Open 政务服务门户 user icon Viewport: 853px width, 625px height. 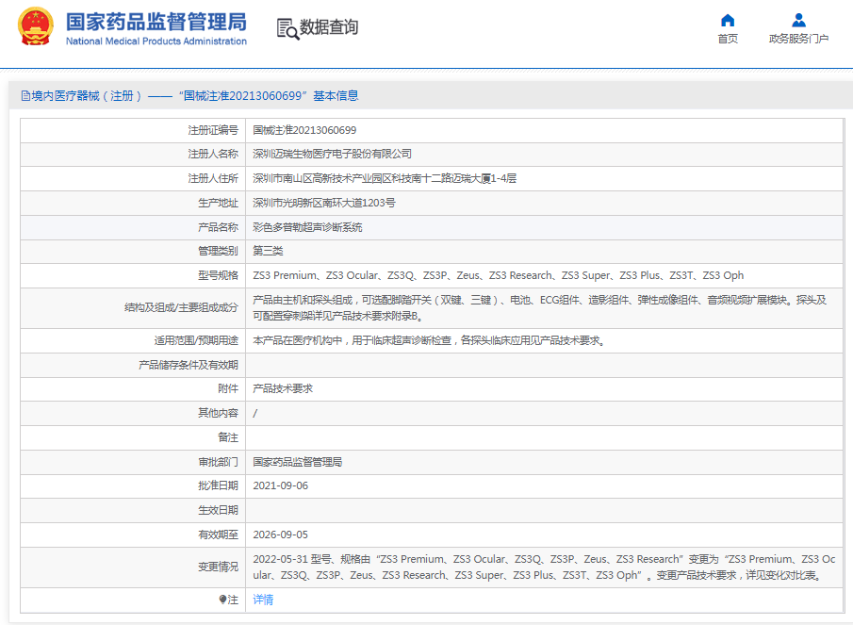coord(798,21)
